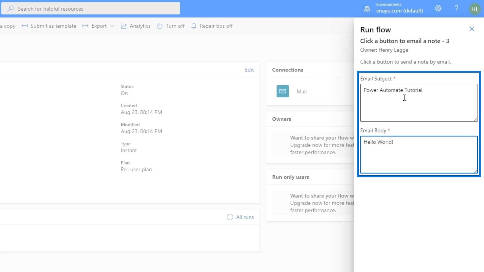Close the Run flow panel
Screen dimensions: 484x272
coord(472,29)
